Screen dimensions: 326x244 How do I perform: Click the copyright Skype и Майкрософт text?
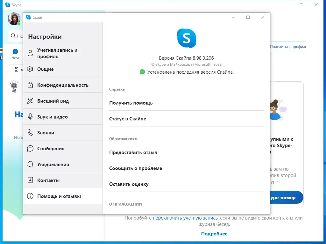tap(186, 64)
